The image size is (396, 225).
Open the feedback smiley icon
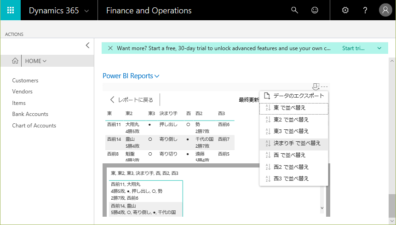coord(315,11)
